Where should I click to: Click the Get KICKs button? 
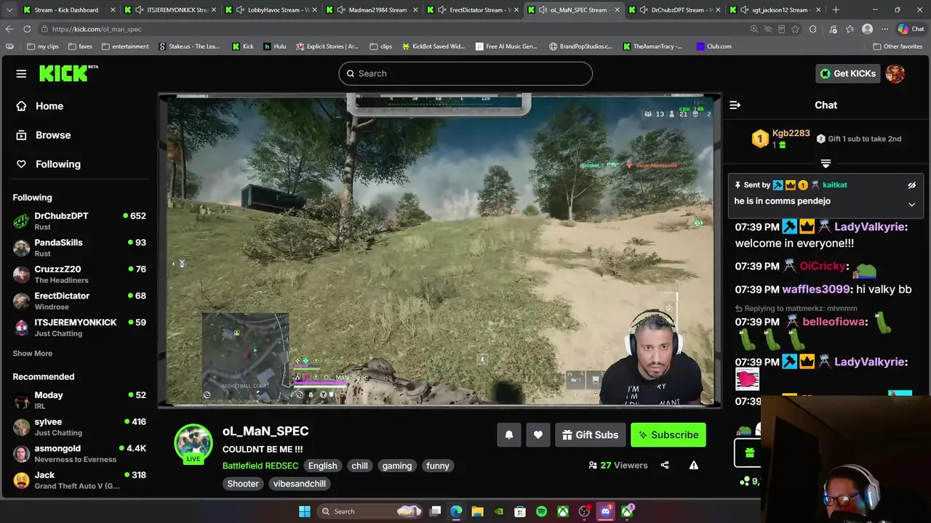point(847,73)
